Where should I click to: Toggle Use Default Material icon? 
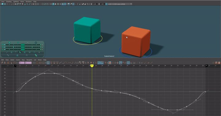[x=56, y=4]
